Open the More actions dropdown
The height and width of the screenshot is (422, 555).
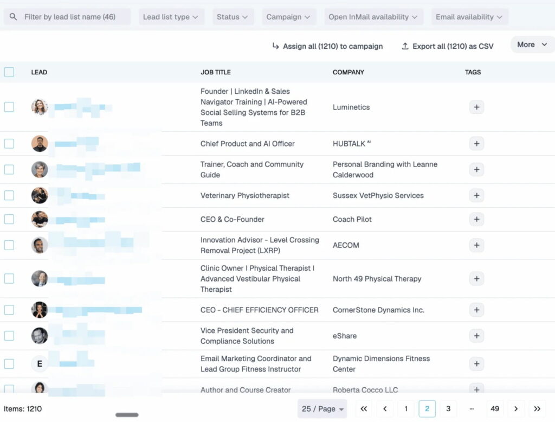click(532, 44)
